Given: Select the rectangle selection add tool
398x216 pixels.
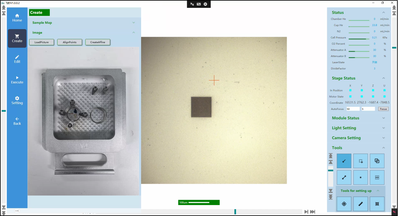Looking at the screenshot, I should pos(360,161).
